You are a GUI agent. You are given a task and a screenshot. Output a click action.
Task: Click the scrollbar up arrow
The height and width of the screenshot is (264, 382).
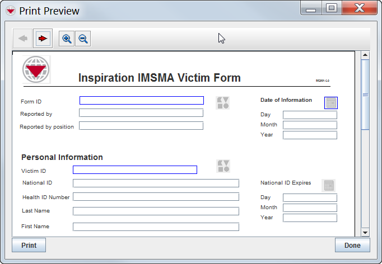tap(365, 55)
